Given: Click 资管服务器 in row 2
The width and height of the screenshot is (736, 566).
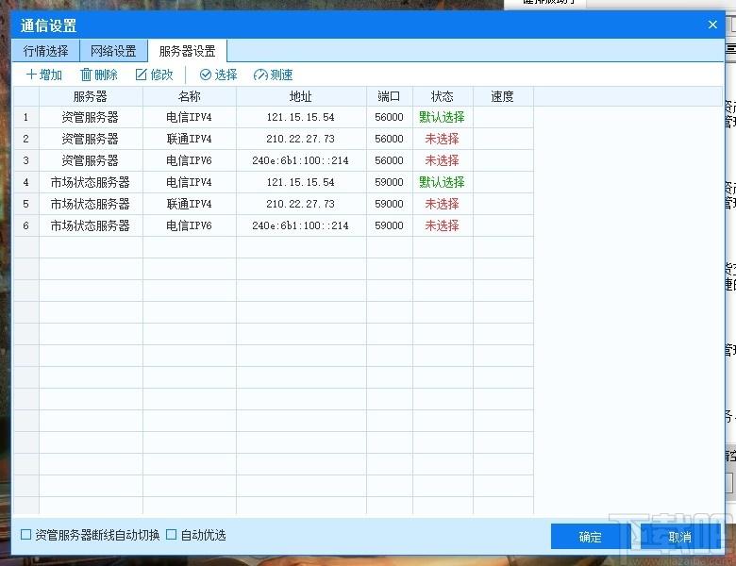Looking at the screenshot, I should pyautogui.click(x=91, y=139).
